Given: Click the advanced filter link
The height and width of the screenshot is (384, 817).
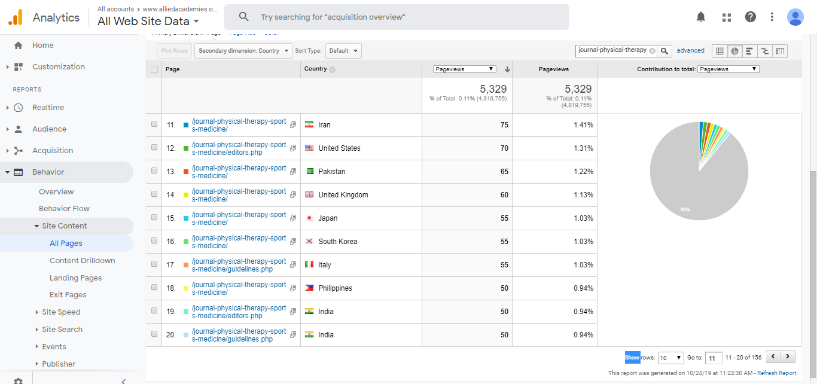Looking at the screenshot, I should 690,51.
